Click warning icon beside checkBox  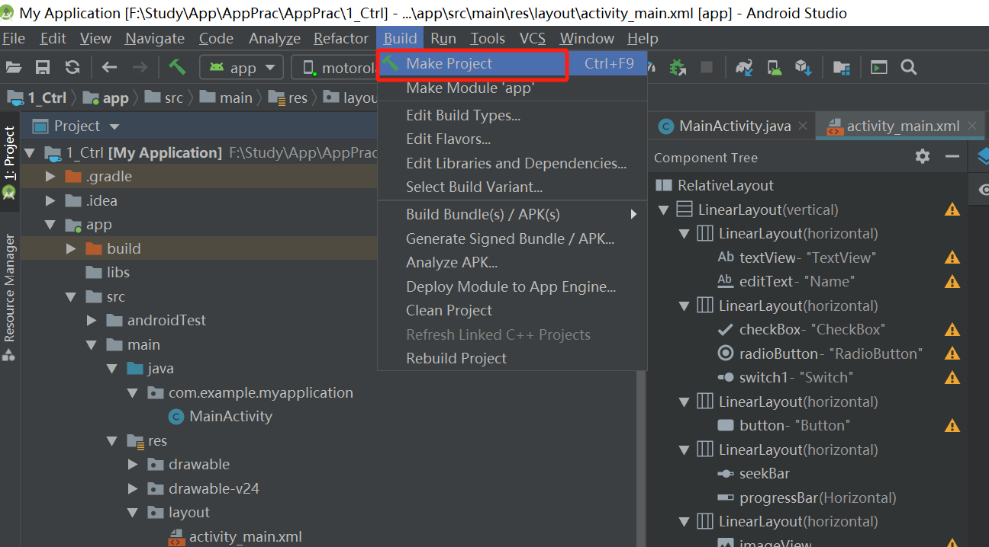[952, 330]
